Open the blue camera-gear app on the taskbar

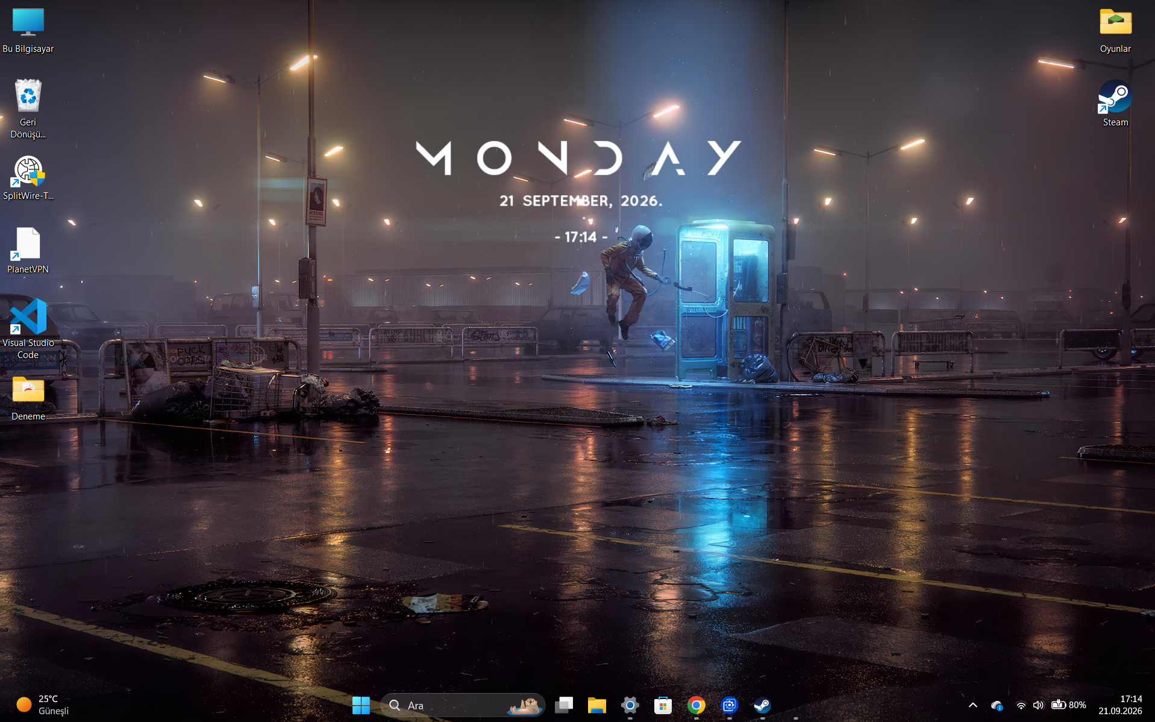tap(730, 705)
